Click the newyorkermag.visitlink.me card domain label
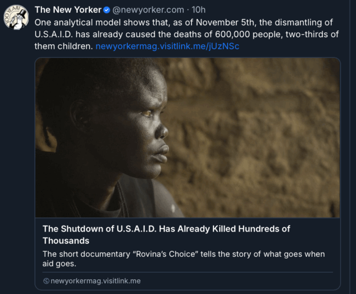Image resolution: width=356 pixels, height=294 pixels. click(96, 281)
